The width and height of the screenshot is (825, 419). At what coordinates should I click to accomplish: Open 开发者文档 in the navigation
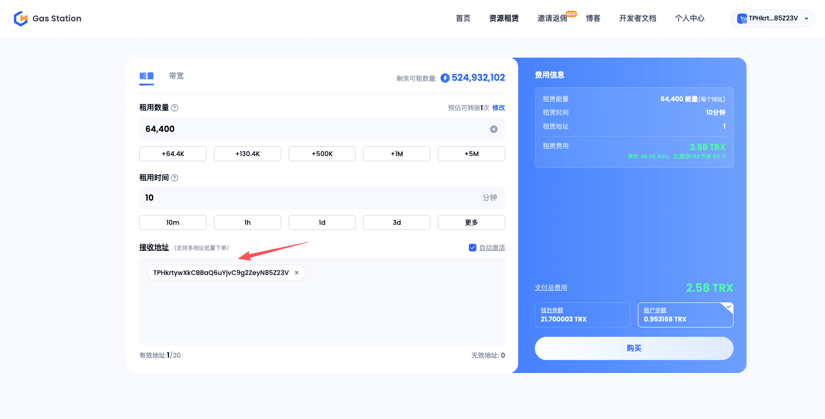click(x=637, y=19)
